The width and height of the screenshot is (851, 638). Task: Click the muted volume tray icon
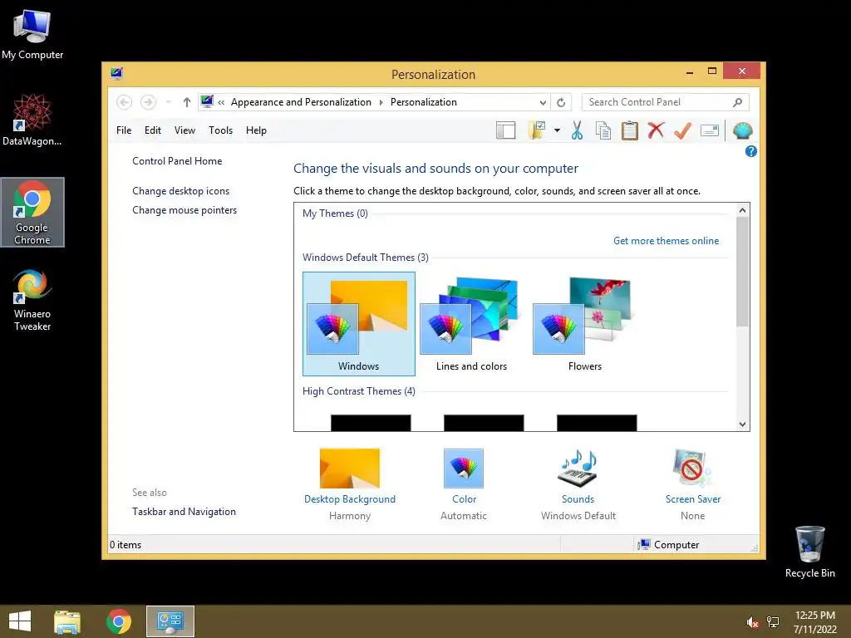point(752,622)
